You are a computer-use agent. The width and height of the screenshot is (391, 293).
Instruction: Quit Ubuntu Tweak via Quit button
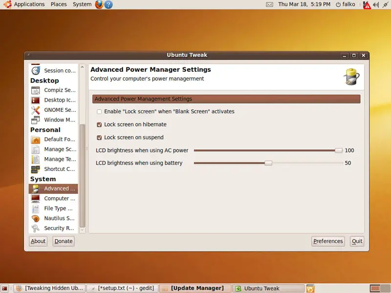[357, 241]
